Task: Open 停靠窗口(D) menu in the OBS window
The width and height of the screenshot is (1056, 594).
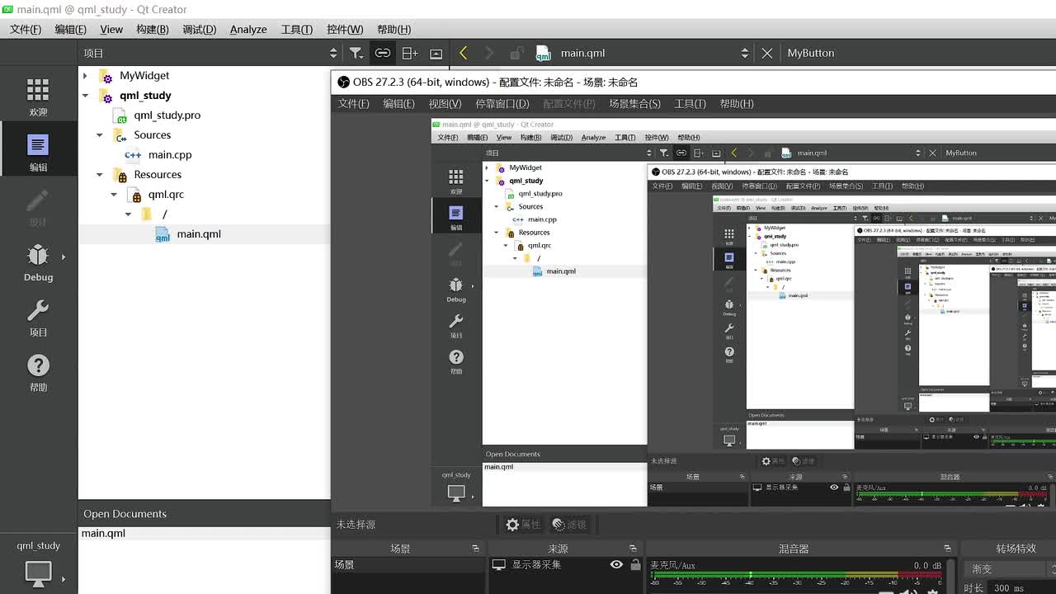Action: [x=502, y=104]
